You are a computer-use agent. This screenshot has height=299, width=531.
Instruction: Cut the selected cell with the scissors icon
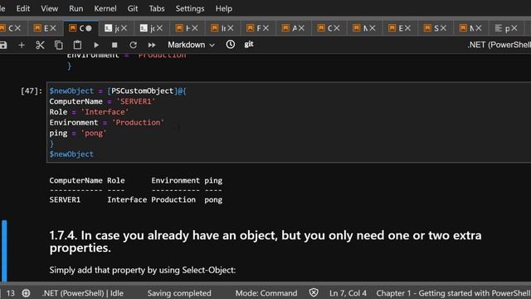[40, 45]
